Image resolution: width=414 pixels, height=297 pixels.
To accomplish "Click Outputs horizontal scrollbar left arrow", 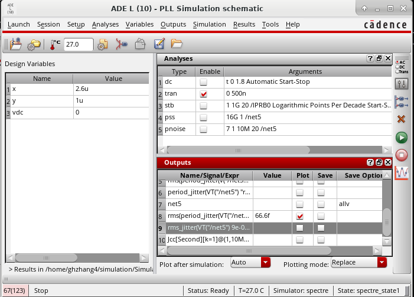I will (162, 250).
